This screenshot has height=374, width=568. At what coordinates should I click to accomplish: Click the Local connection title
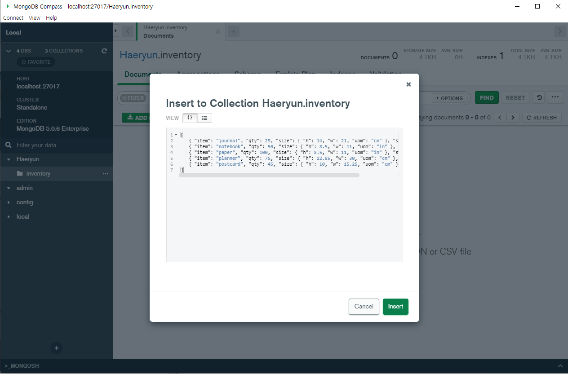13,32
